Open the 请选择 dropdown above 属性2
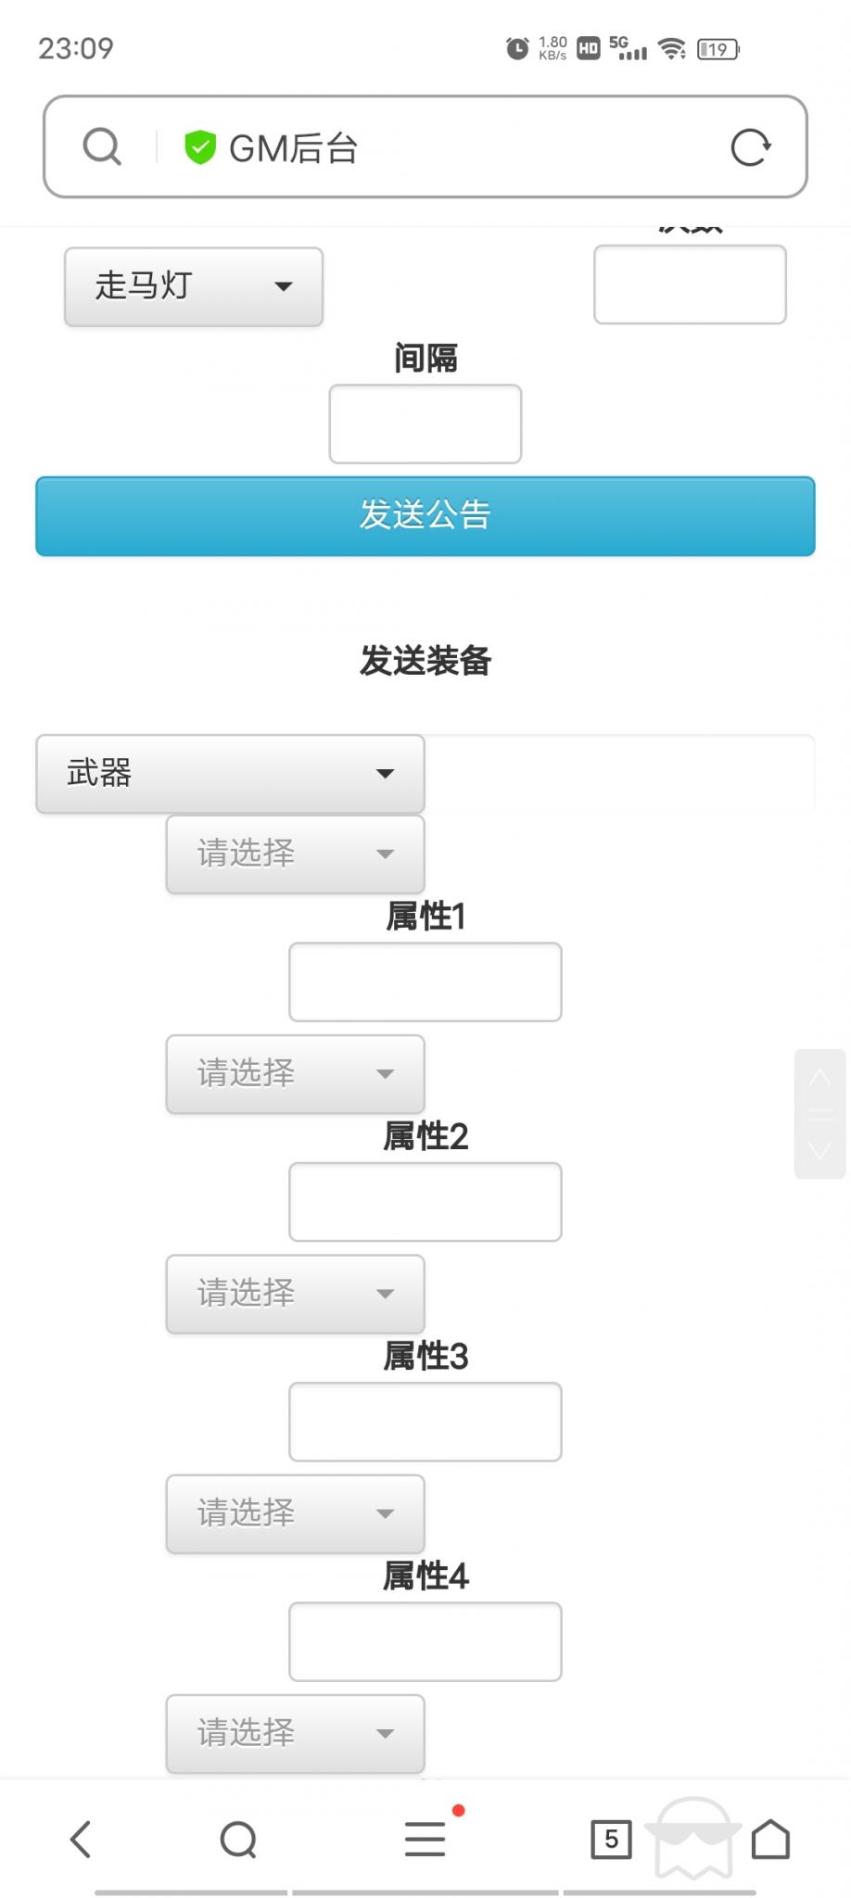Viewport: 851px width, 1898px height. (295, 1075)
